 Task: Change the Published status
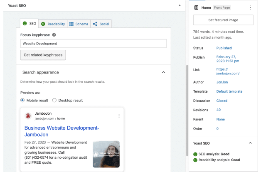[x=224, y=48]
